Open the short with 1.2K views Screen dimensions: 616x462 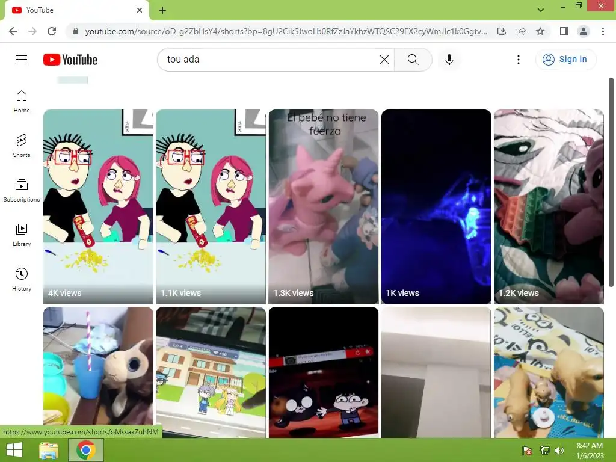[x=549, y=207]
